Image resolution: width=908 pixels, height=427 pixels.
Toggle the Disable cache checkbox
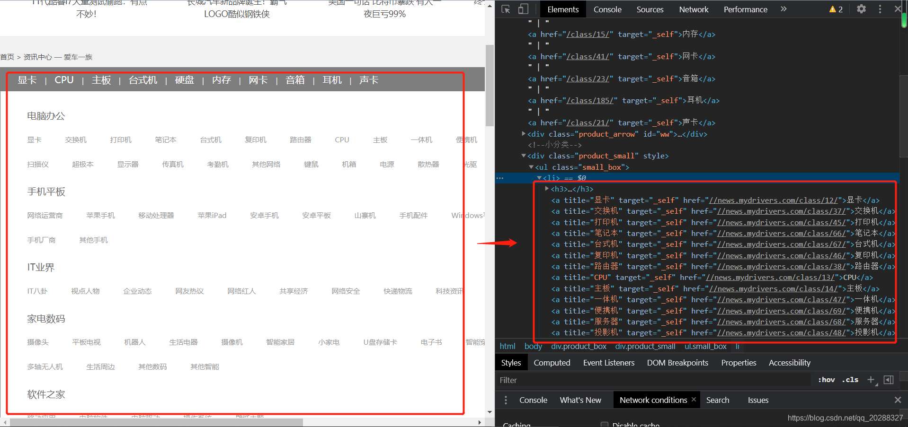pos(604,424)
